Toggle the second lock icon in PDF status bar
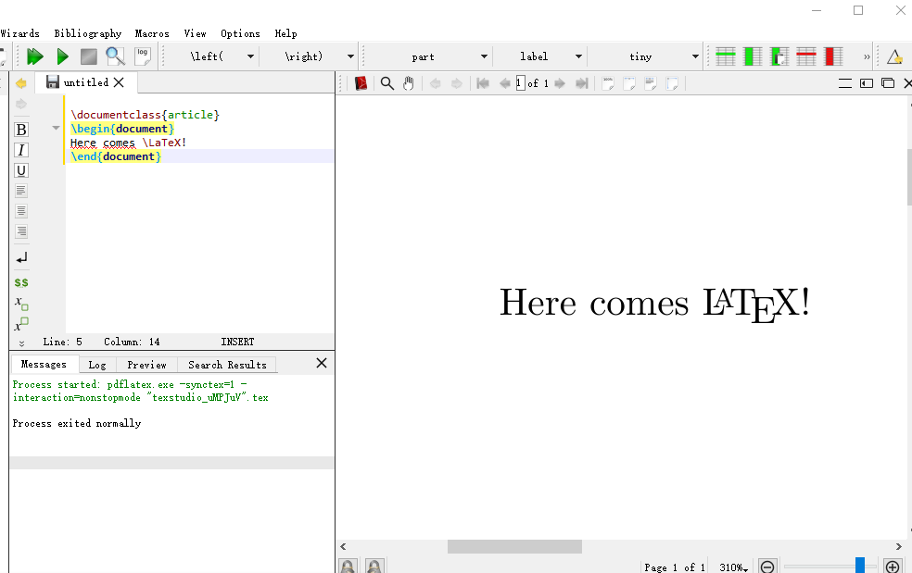 tap(374, 566)
